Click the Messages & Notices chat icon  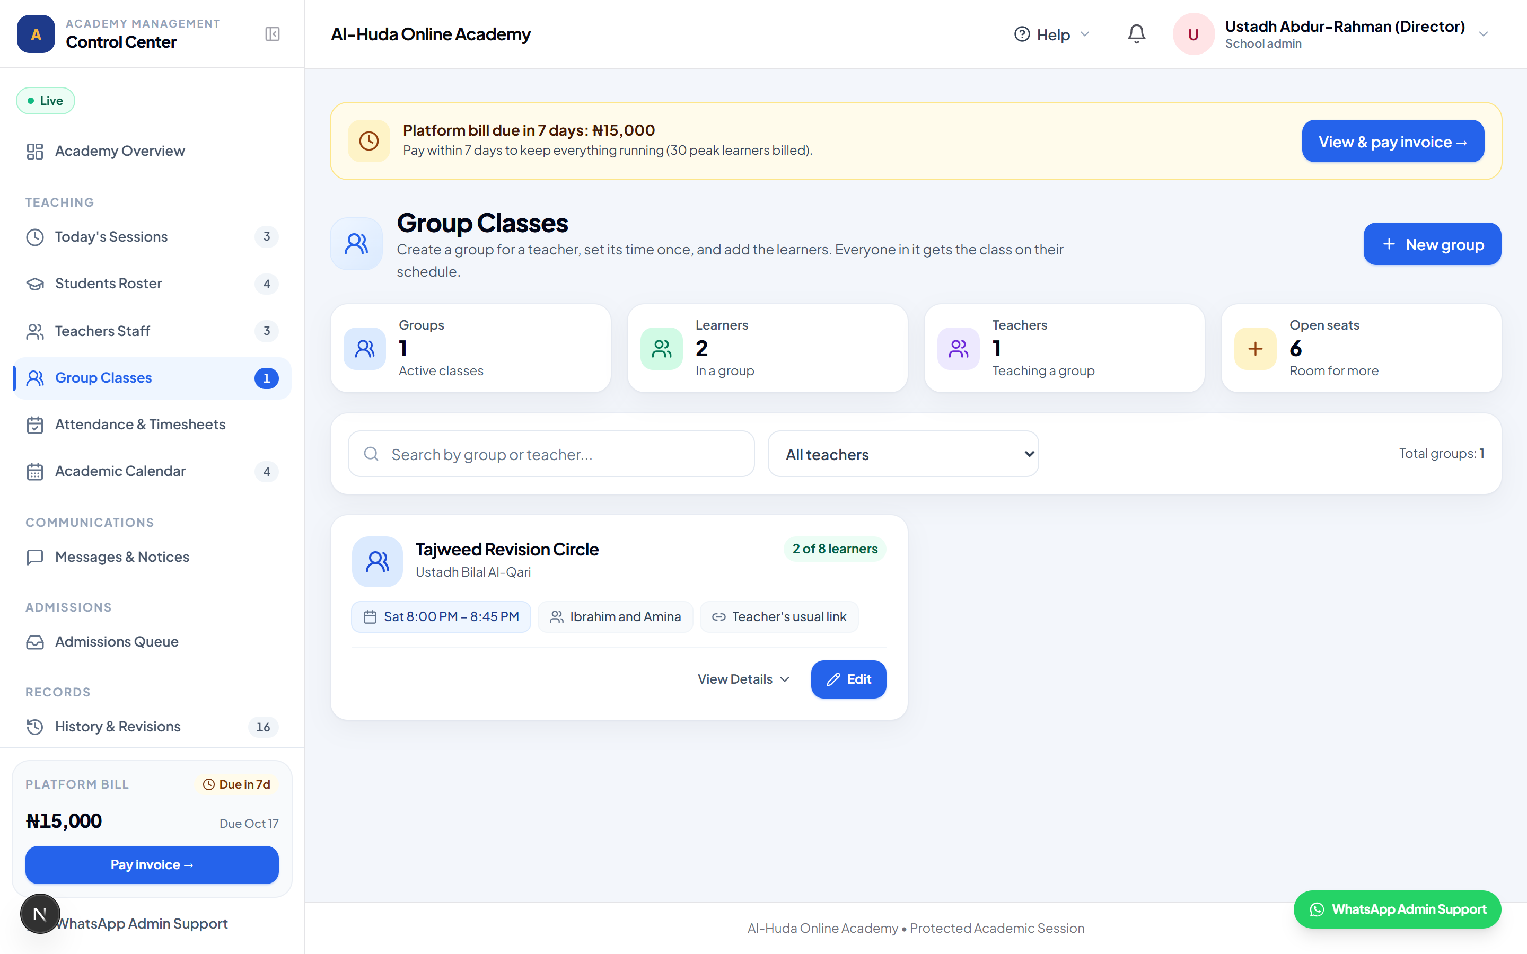(34, 557)
